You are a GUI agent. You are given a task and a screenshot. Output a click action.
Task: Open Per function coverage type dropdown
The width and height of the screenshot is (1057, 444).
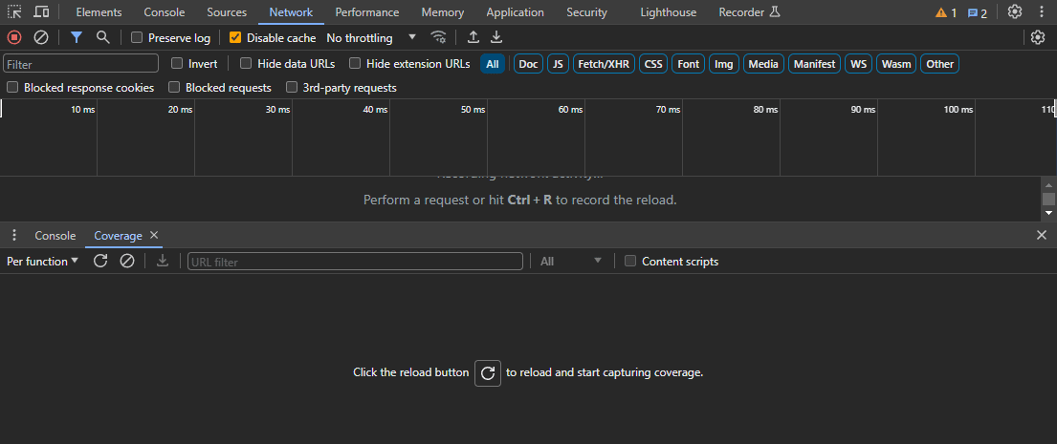(x=42, y=261)
